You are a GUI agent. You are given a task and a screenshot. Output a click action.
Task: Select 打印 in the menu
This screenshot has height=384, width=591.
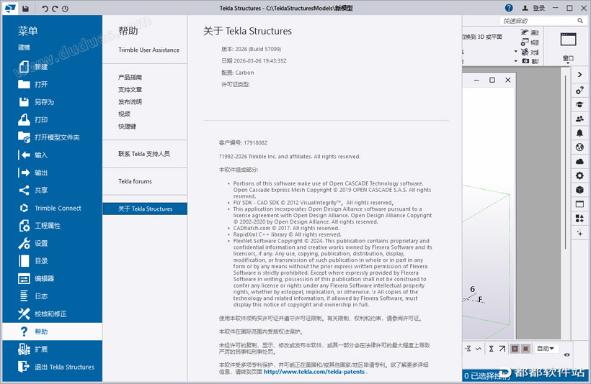[x=53, y=119]
